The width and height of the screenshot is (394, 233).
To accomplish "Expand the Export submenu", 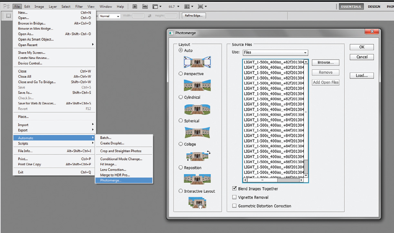I will click(54, 130).
